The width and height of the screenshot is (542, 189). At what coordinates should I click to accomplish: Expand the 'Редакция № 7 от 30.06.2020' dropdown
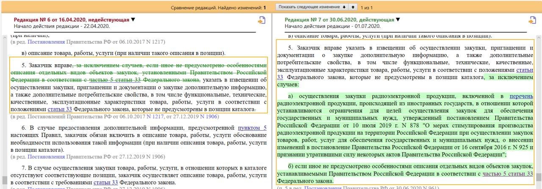point(397,19)
